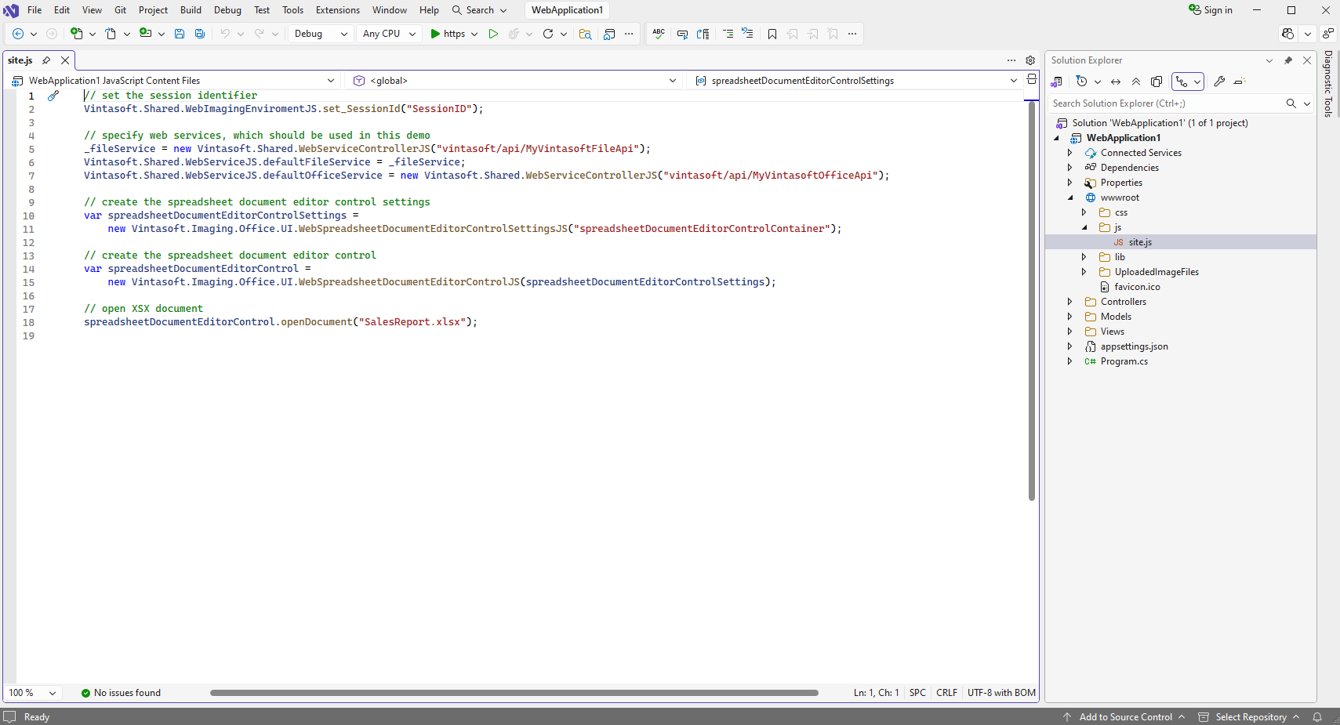Open the editor settings gear icon
The width and height of the screenshot is (1340, 725).
pyautogui.click(x=1030, y=60)
